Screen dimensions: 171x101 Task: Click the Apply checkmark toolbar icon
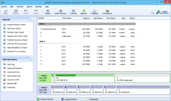[6, 11]
